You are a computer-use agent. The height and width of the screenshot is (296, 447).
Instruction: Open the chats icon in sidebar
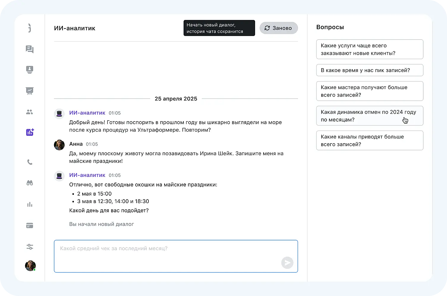click(30, 49)
